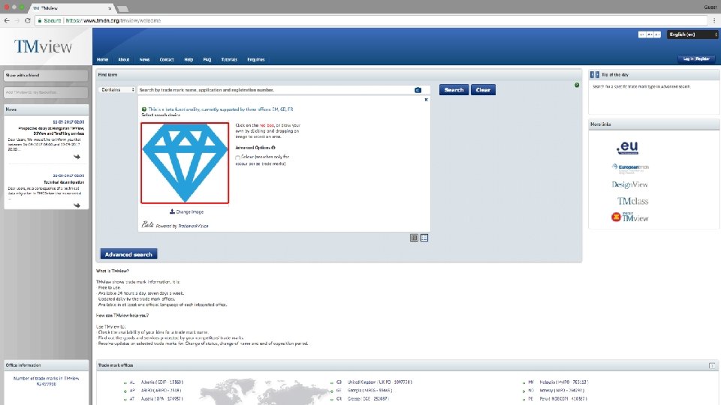Click the browser address bar
The image size is (721, 405).
point(370,21)
